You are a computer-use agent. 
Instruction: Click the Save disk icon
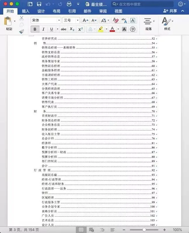[x=39, y=4]
